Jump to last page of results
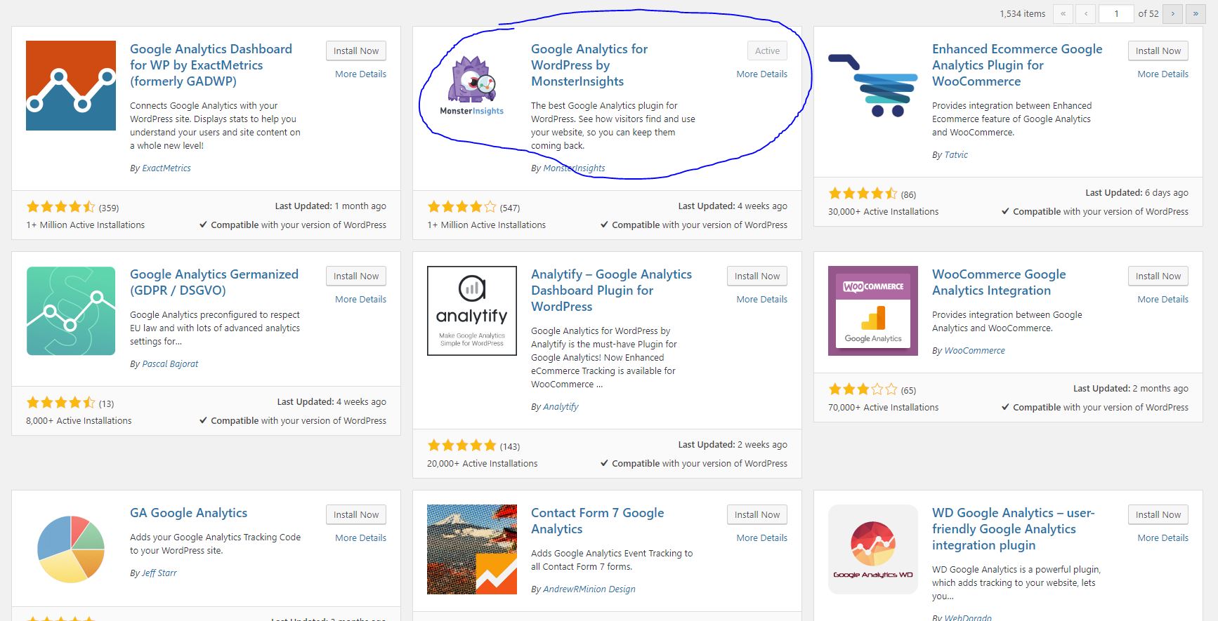Screen dimensions: 1218x621 click(1196, 13)
